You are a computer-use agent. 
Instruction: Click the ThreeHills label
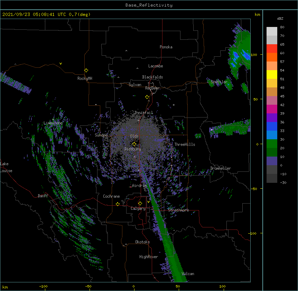tap(185, 144)
